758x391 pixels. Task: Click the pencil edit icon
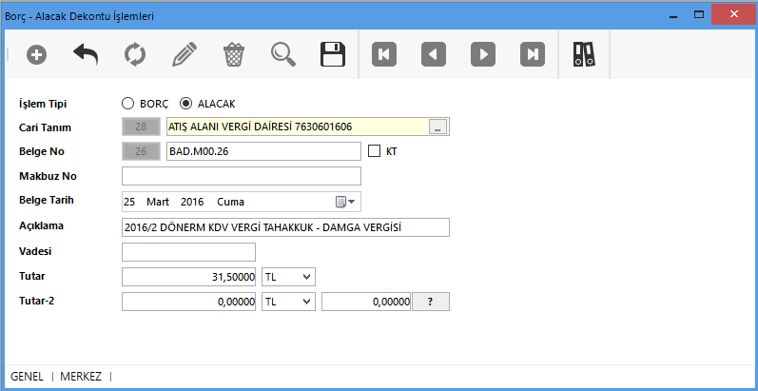184,54
